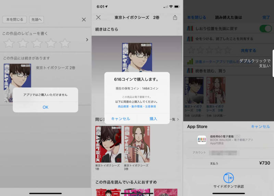This screenshot has height=196, width=274.
Task: Tap the 続きはこちら heading
Action: 107,29
